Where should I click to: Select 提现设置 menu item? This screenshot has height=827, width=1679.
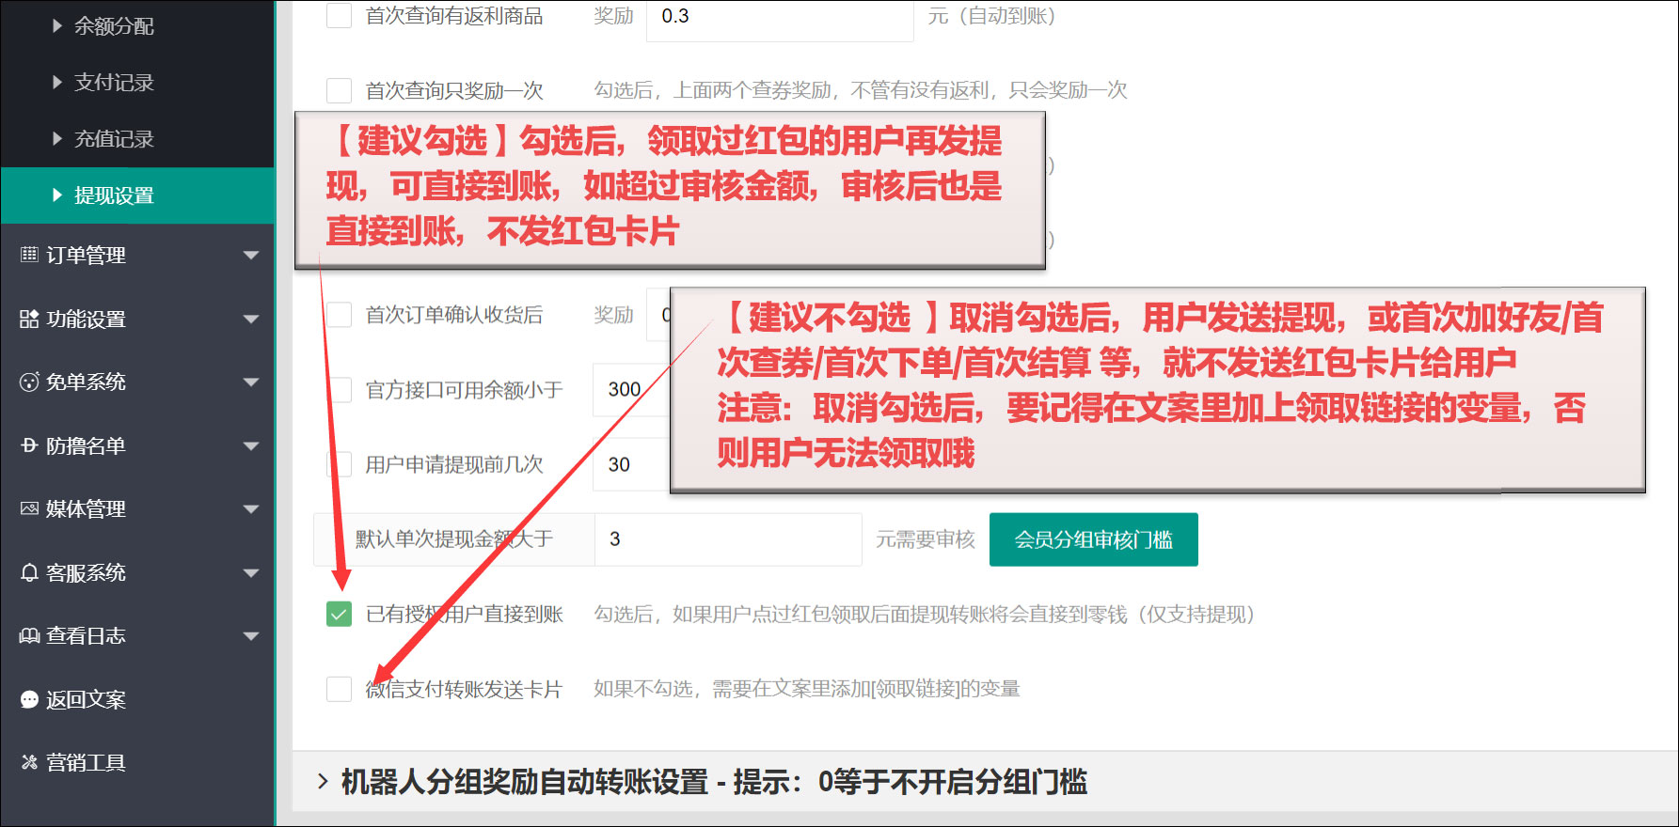pyautogui.click(x=137, y=195)
